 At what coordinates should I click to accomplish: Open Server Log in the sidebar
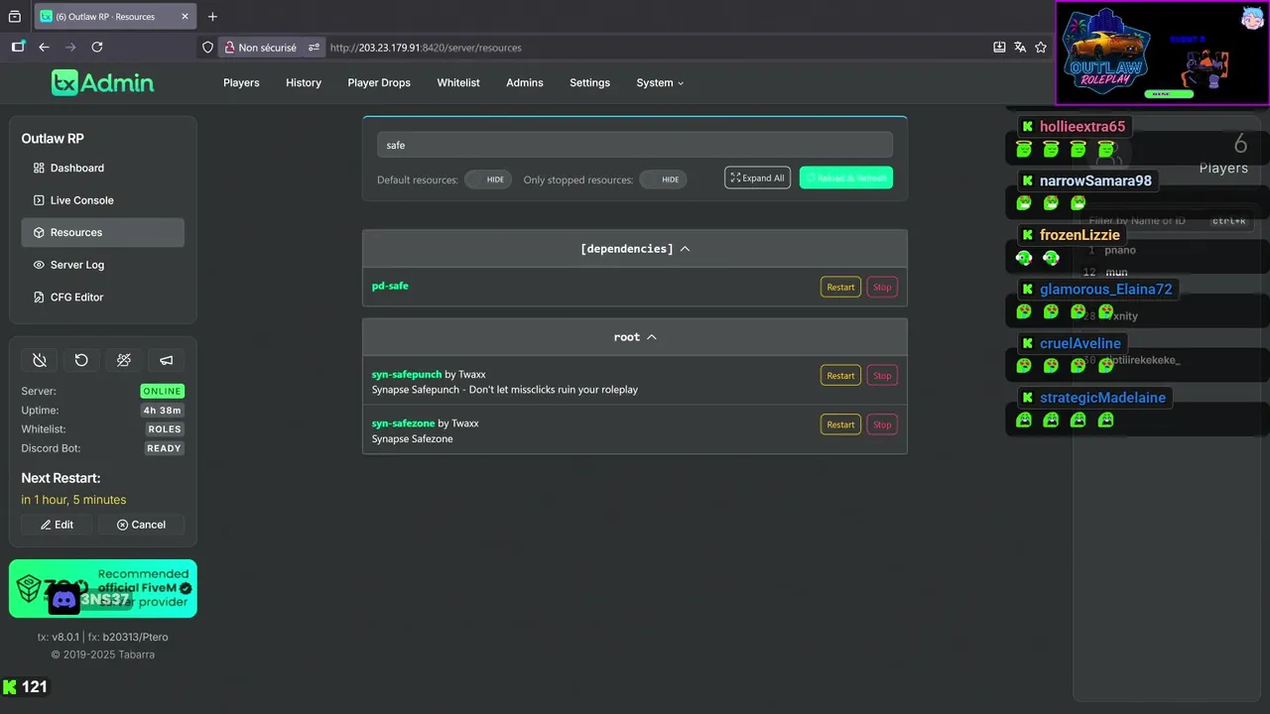[x=102, y=265]
